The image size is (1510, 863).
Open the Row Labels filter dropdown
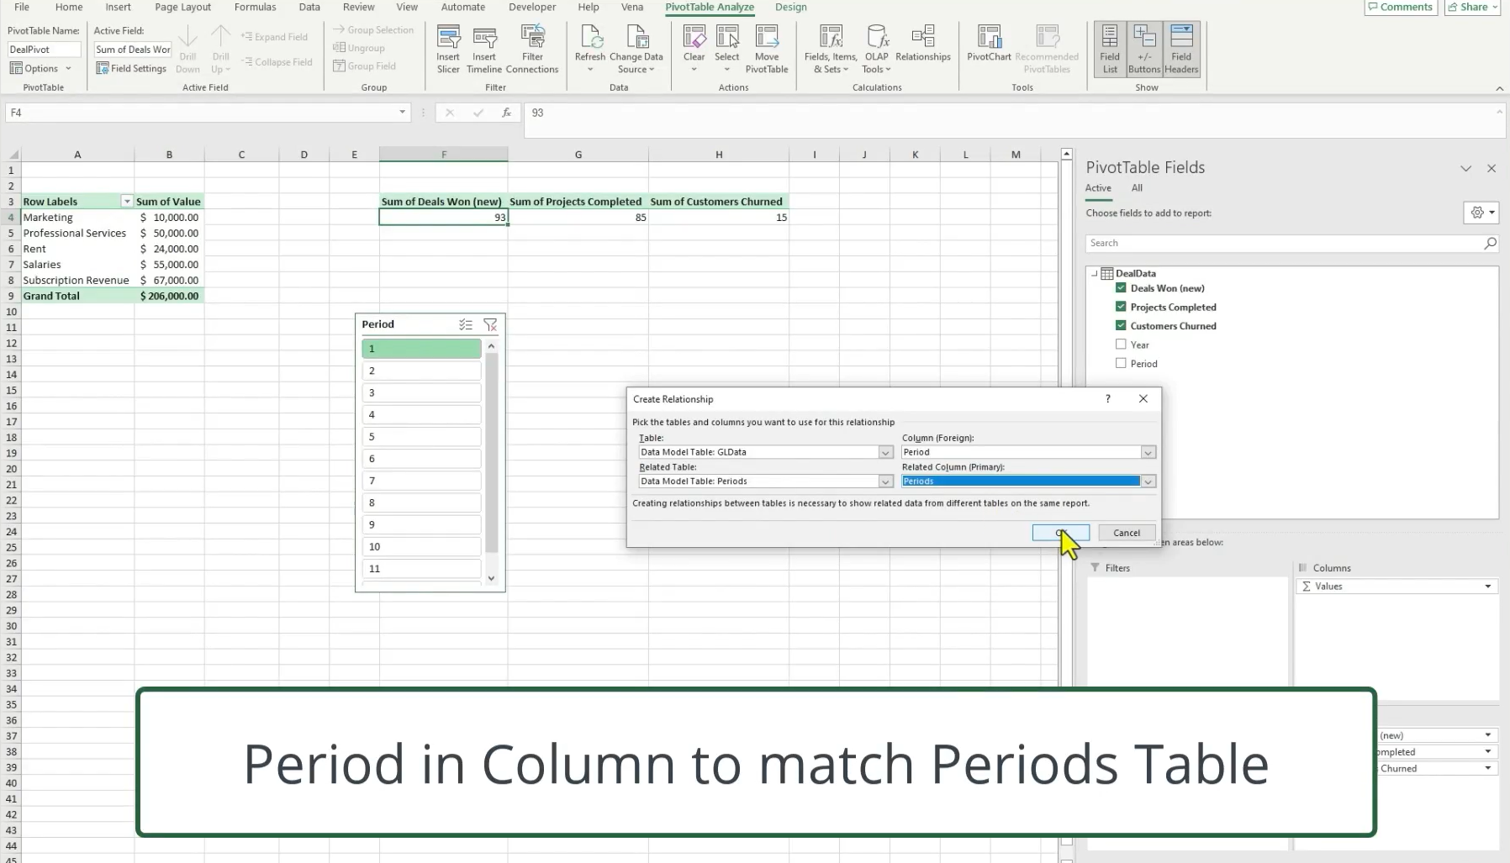pyautogui.click(x=126, y=201)
